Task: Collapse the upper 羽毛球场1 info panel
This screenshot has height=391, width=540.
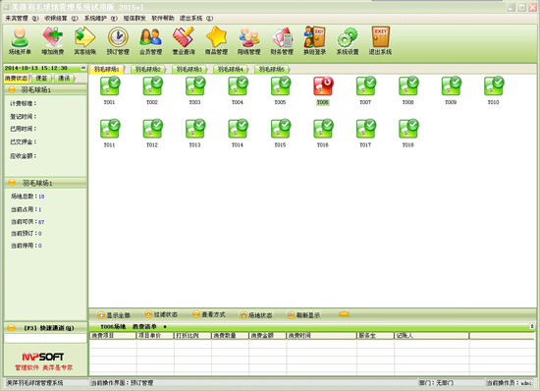Action: coord(12,90)
